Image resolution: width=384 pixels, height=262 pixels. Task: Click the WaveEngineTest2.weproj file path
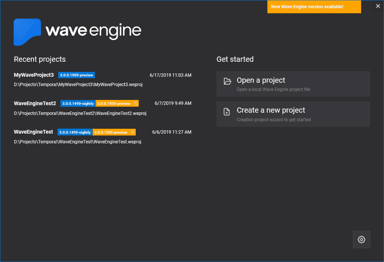(x=80, y=113)
